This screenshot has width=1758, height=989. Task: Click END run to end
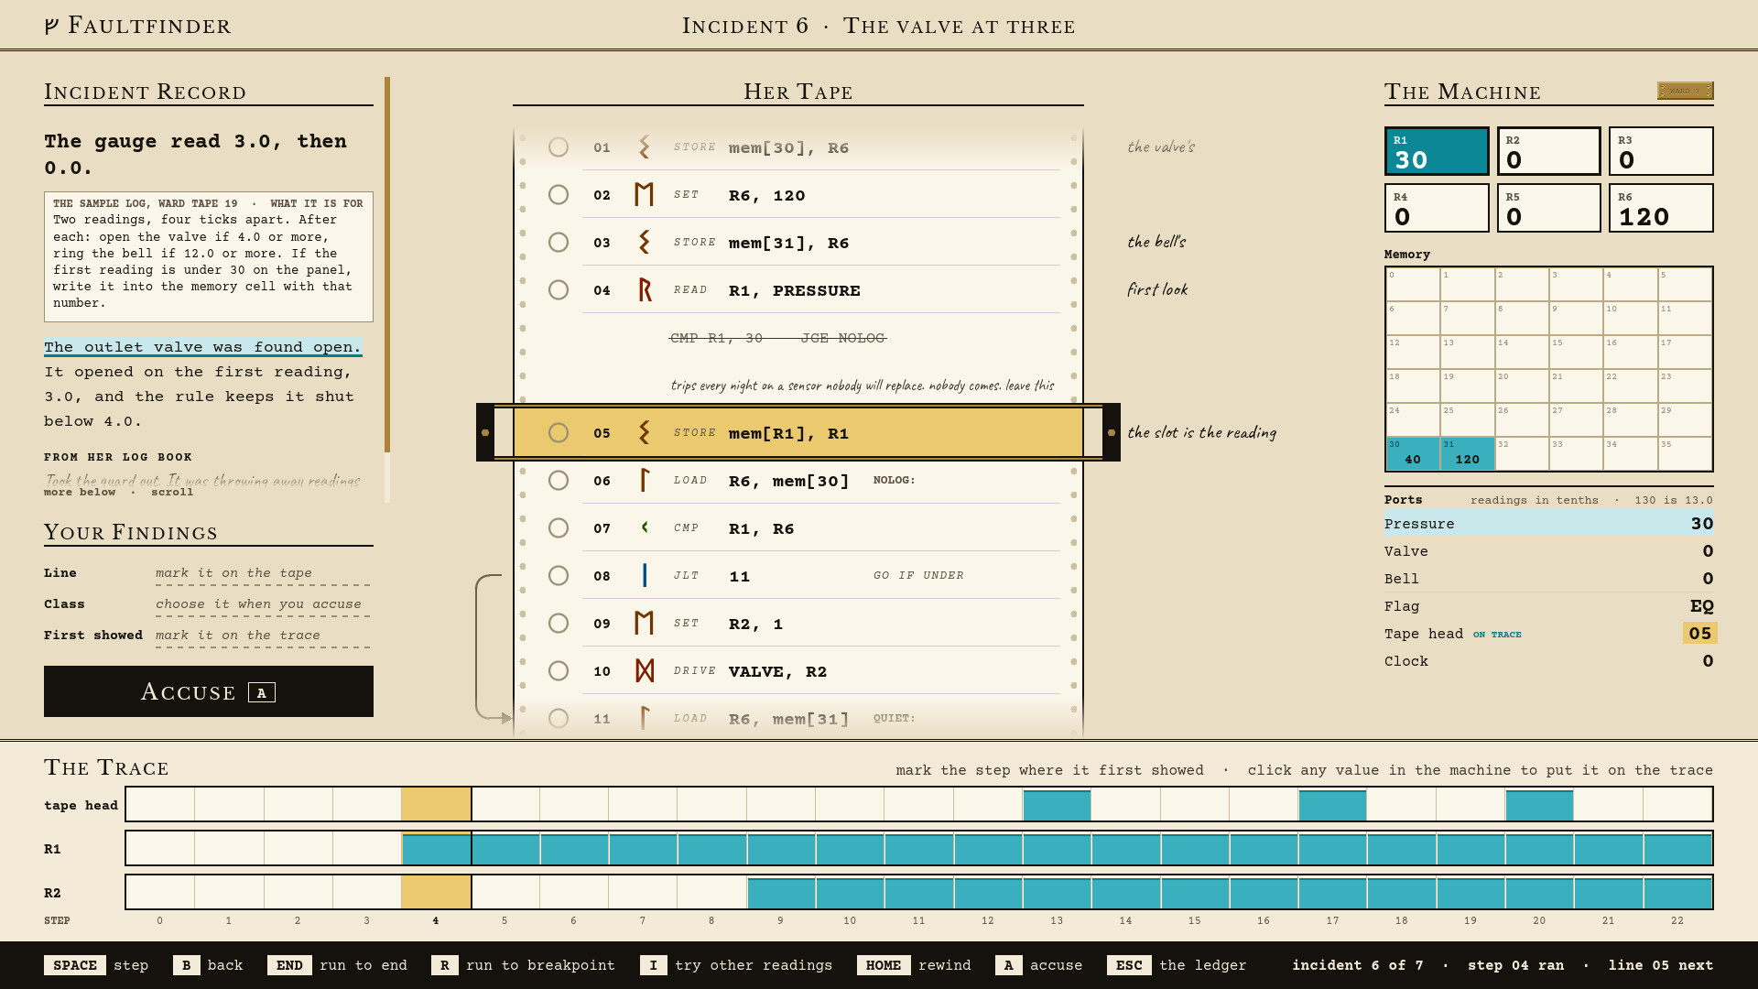pyautogui.click(x=337, y=965)
